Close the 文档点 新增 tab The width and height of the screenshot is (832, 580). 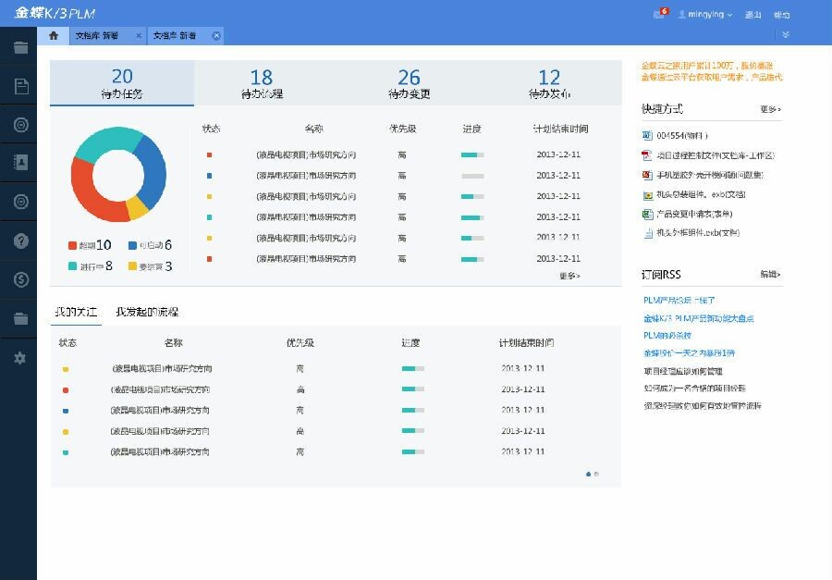coord(215,35)
